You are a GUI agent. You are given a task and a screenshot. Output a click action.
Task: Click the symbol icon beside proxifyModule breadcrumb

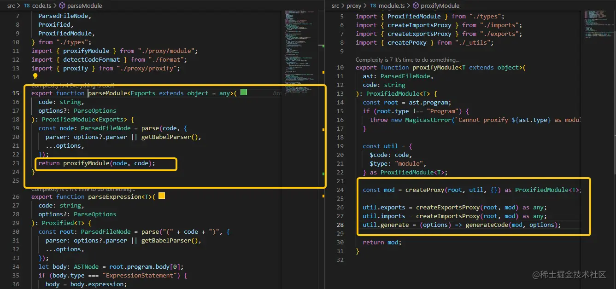416,6
